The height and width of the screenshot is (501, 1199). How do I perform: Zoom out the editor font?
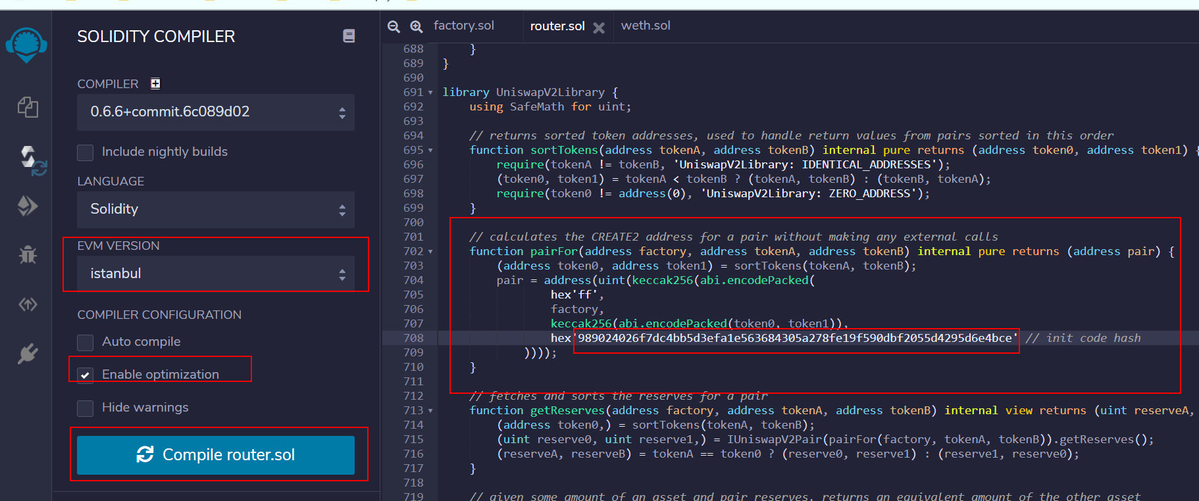(x=394, y=26)
